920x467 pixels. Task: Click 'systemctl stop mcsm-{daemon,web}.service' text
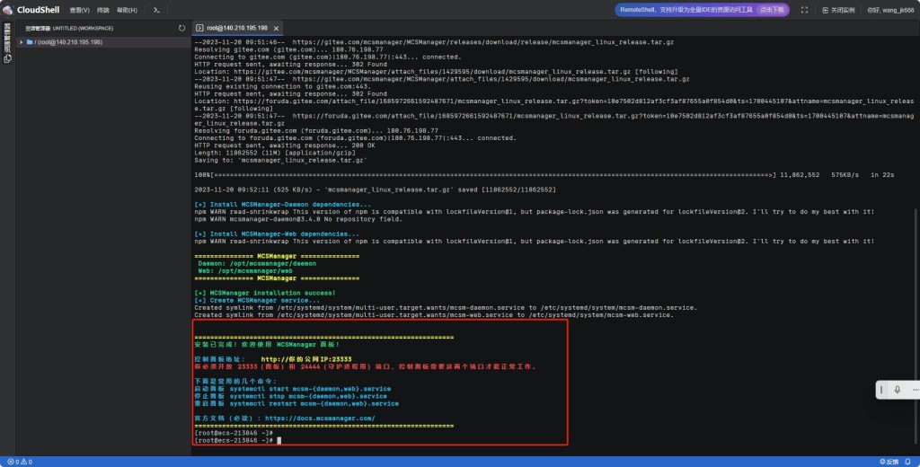(x=308, y=396)
